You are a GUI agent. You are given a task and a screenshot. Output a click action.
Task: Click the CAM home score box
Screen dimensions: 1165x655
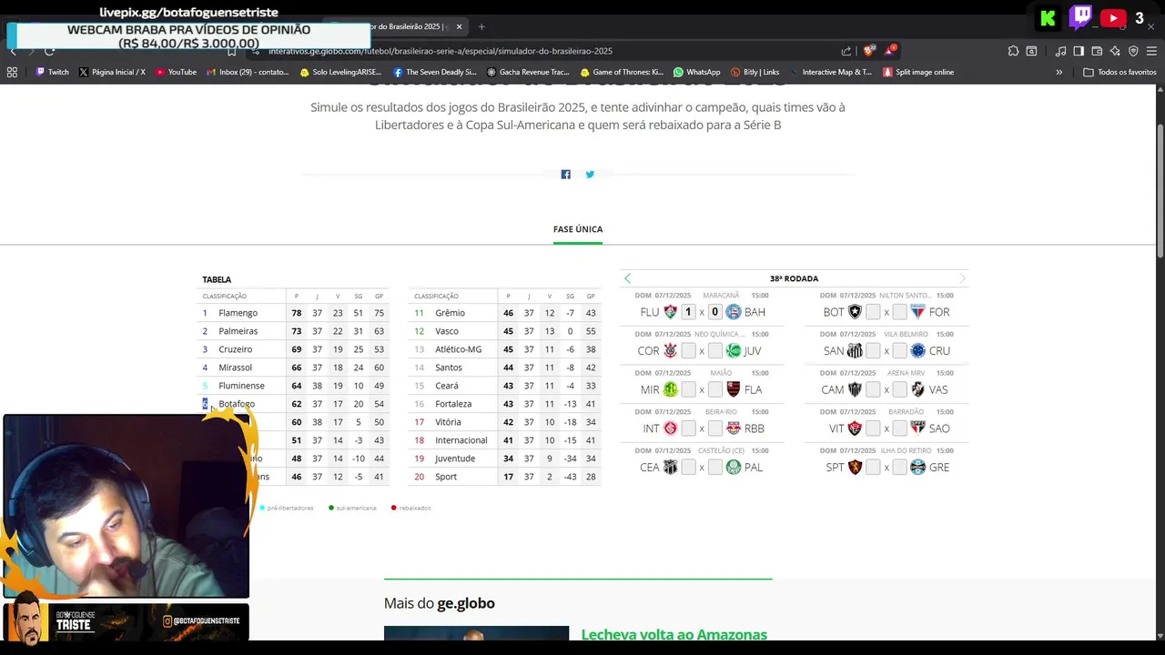[x=873, y=389]
